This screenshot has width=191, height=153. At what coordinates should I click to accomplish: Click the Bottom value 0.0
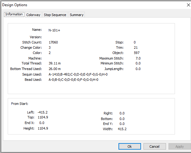(122, 119)
